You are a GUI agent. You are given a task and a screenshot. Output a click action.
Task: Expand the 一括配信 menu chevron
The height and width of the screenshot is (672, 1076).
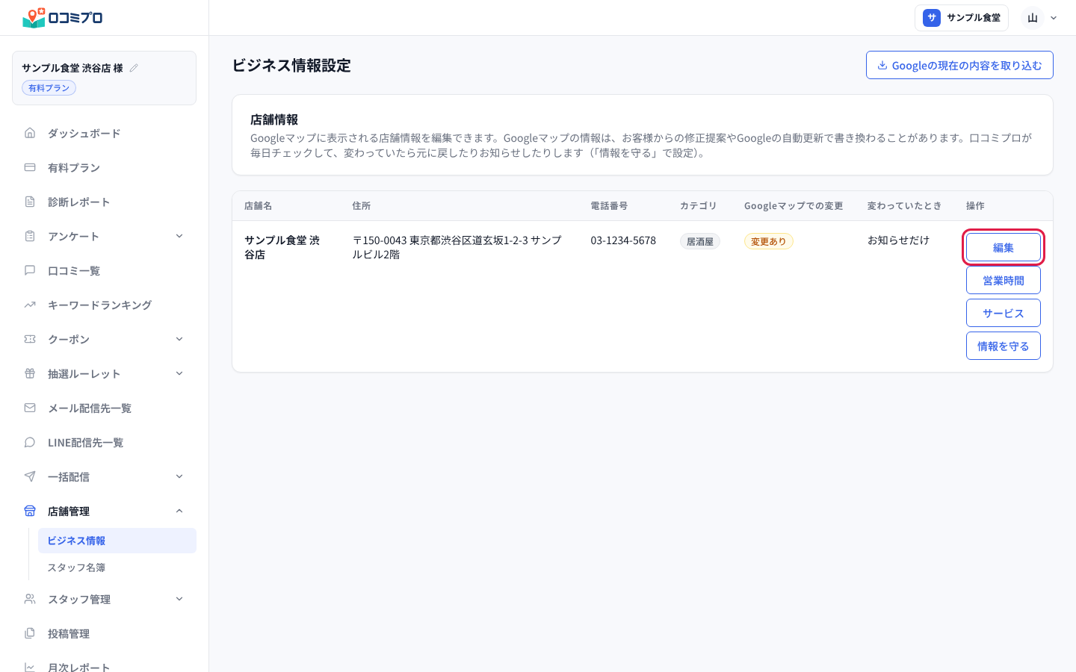coord(179,476)
